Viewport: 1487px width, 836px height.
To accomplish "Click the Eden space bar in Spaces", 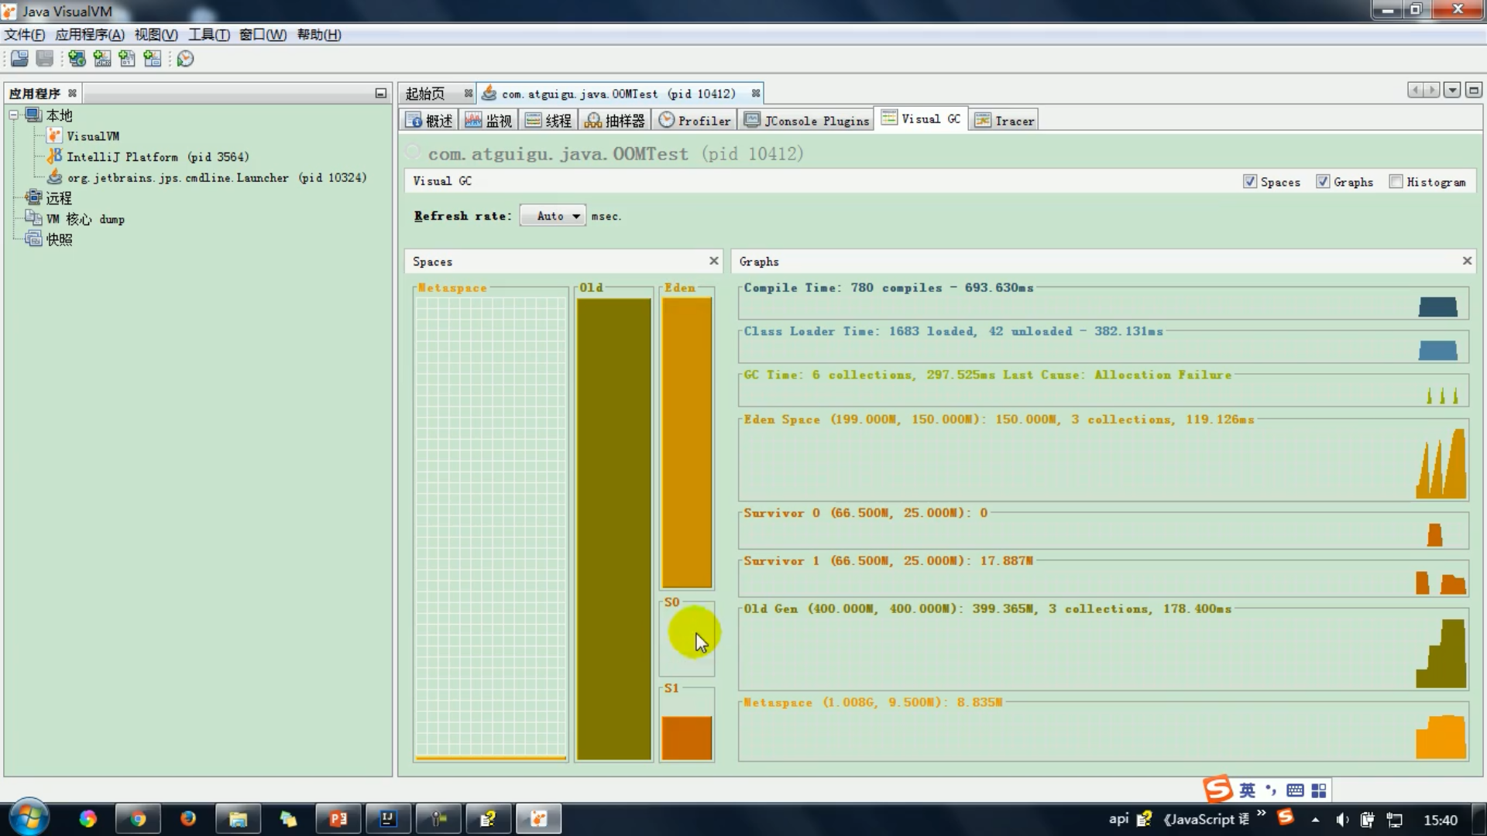I will point(686,443).
